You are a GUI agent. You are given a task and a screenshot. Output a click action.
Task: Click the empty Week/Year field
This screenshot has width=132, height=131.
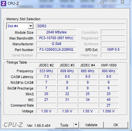113,55
